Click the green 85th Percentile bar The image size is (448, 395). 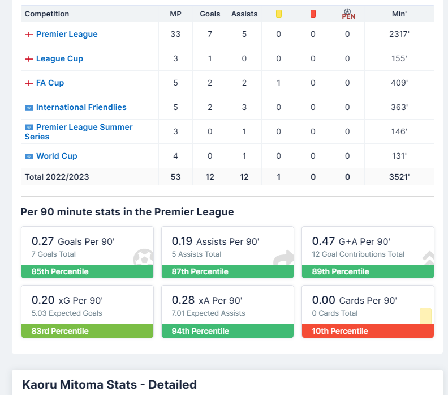(87, 271)
